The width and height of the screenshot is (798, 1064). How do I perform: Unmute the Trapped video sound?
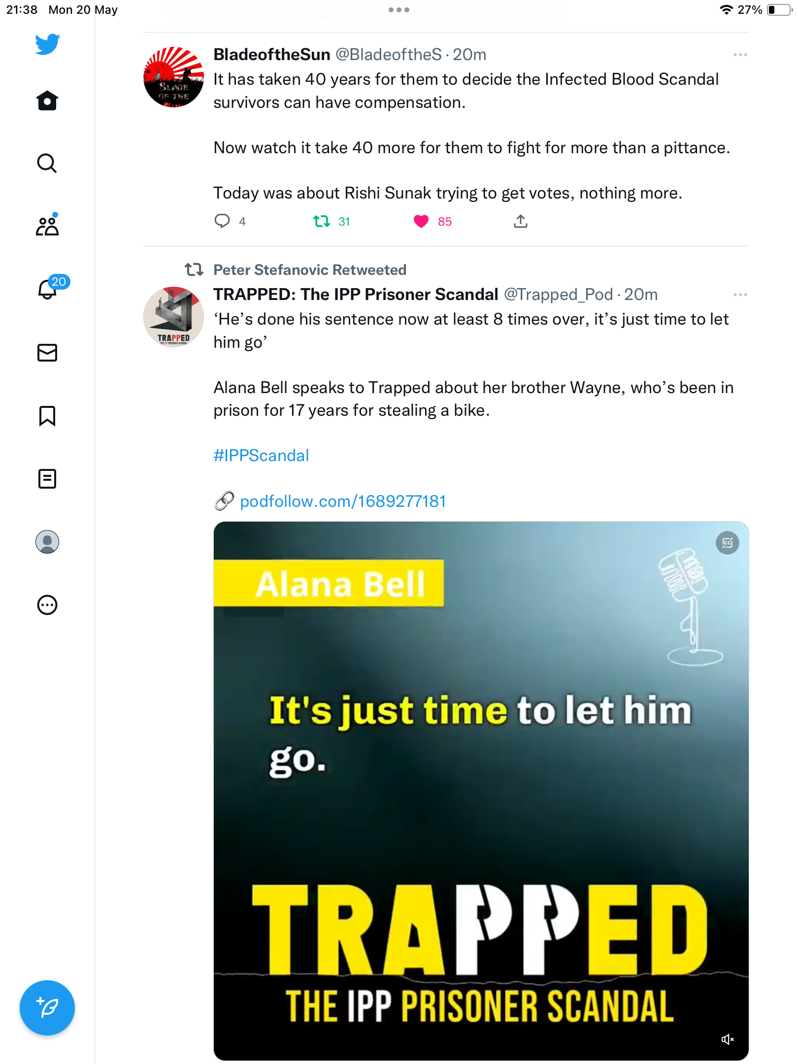[728, 1039]
